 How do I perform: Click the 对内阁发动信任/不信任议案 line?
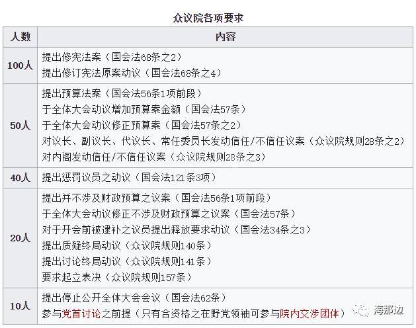tap(153, 157)
